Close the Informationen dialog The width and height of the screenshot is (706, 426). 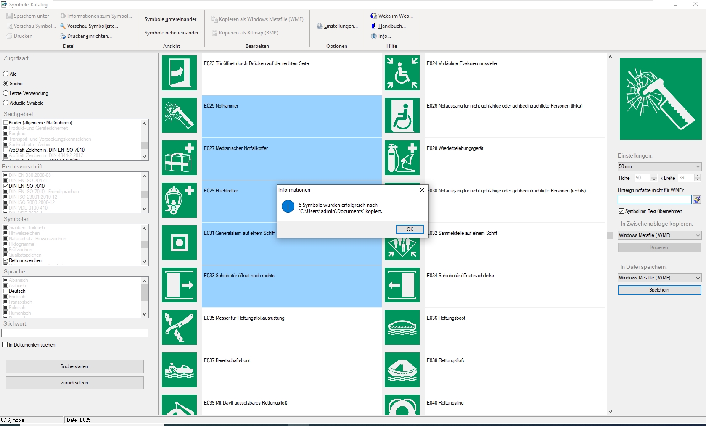coord(422,190)
